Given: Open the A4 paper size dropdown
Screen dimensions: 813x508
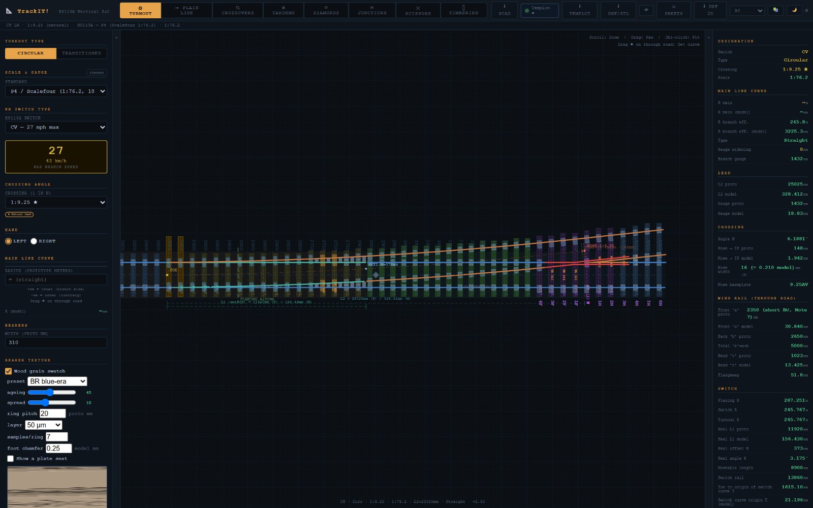Looking at the screenshot, I should [747, 10].
